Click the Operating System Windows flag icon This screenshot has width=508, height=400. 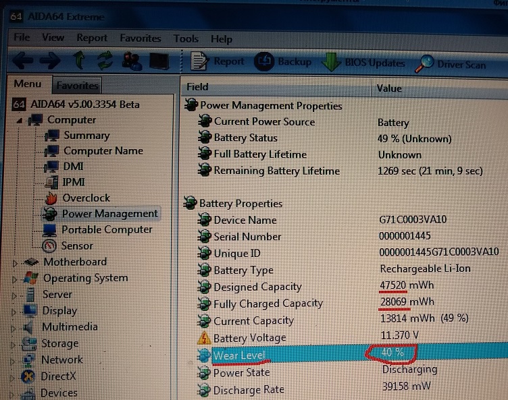point(31,278)
